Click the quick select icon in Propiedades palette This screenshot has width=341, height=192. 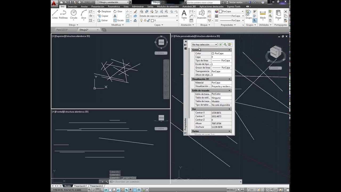230,45
